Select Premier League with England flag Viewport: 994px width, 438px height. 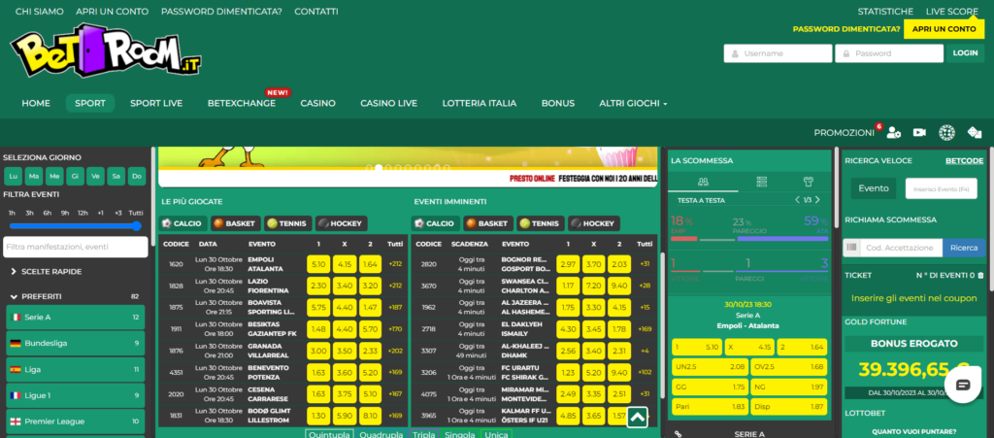76,421
